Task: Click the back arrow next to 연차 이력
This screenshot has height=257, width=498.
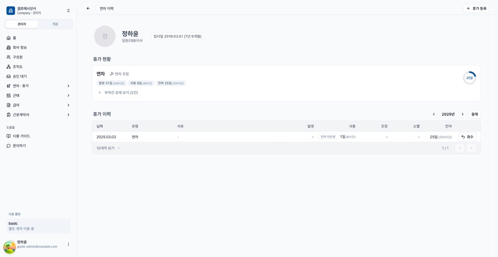Action: point(88,9)
